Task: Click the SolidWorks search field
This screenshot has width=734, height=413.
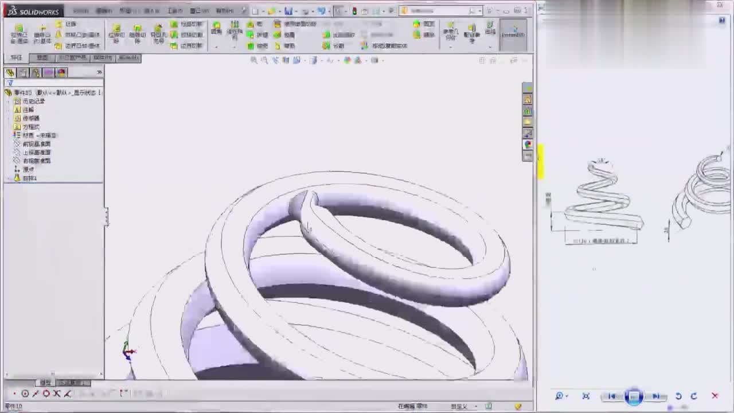Action: (440, 11)
